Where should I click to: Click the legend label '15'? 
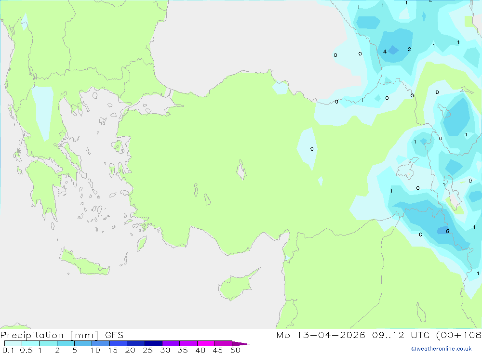pos(112,350)
